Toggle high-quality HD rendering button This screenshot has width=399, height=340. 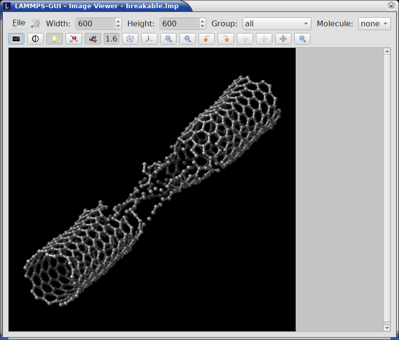(x=16, y=39)
